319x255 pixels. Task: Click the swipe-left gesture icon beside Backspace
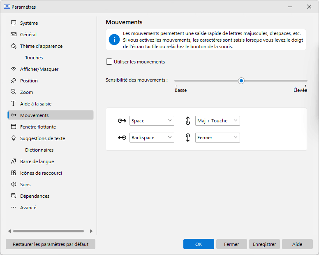coord(122,138)
